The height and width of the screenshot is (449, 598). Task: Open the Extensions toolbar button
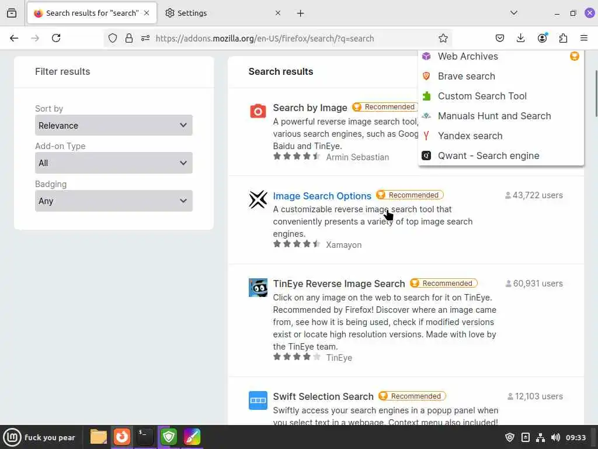click(563, 38)
